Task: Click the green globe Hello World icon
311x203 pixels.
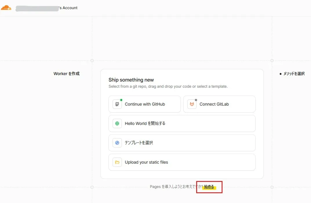Action: point(117,123)
